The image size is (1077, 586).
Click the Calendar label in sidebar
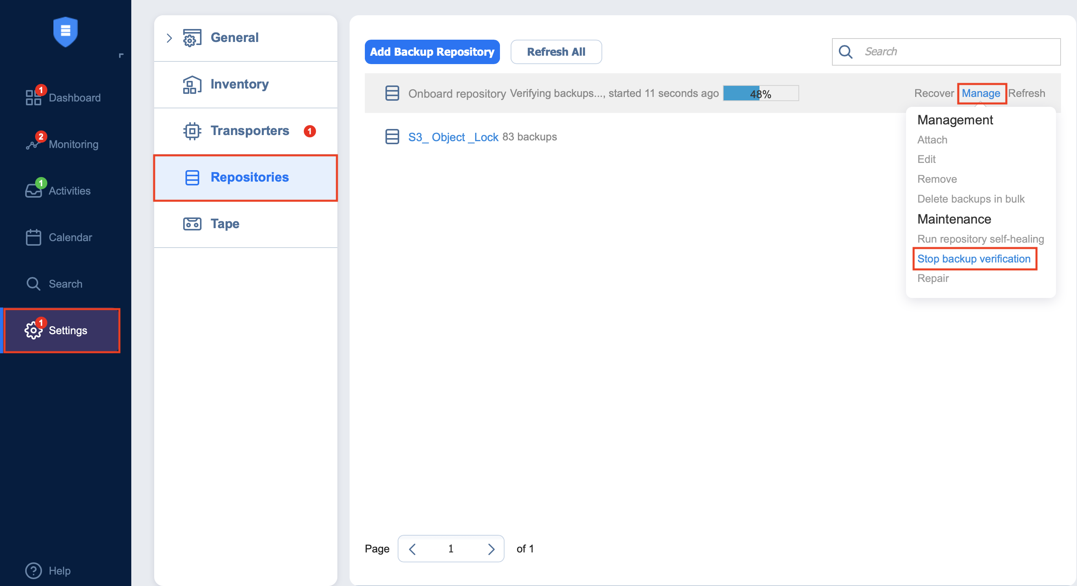pyautogui.click(x=70, y=237)
